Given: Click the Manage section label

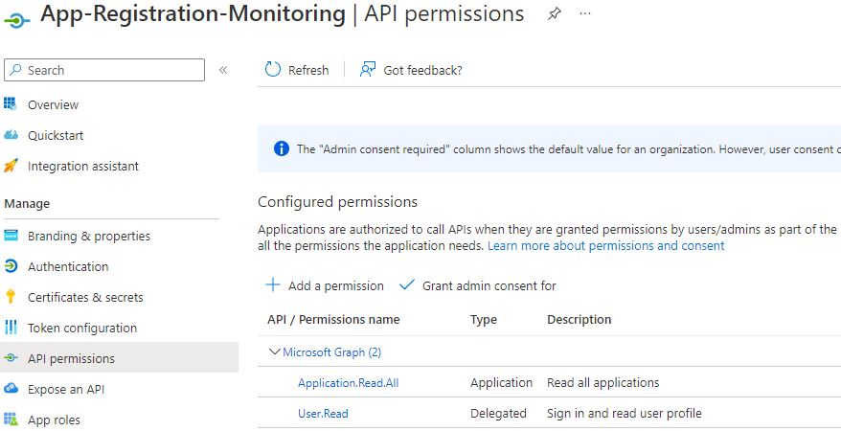Looking at the screenshot, I should (27, 204).
